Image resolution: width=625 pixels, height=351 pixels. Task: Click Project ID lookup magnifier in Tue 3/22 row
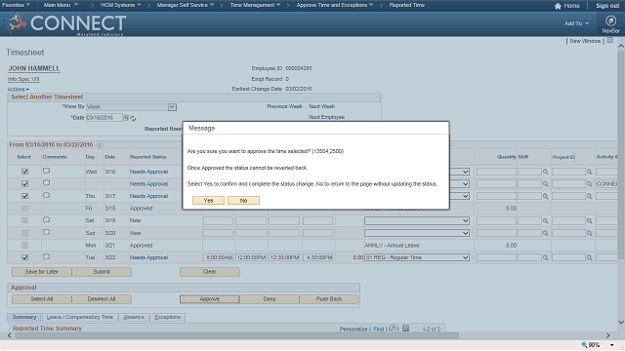589,257
